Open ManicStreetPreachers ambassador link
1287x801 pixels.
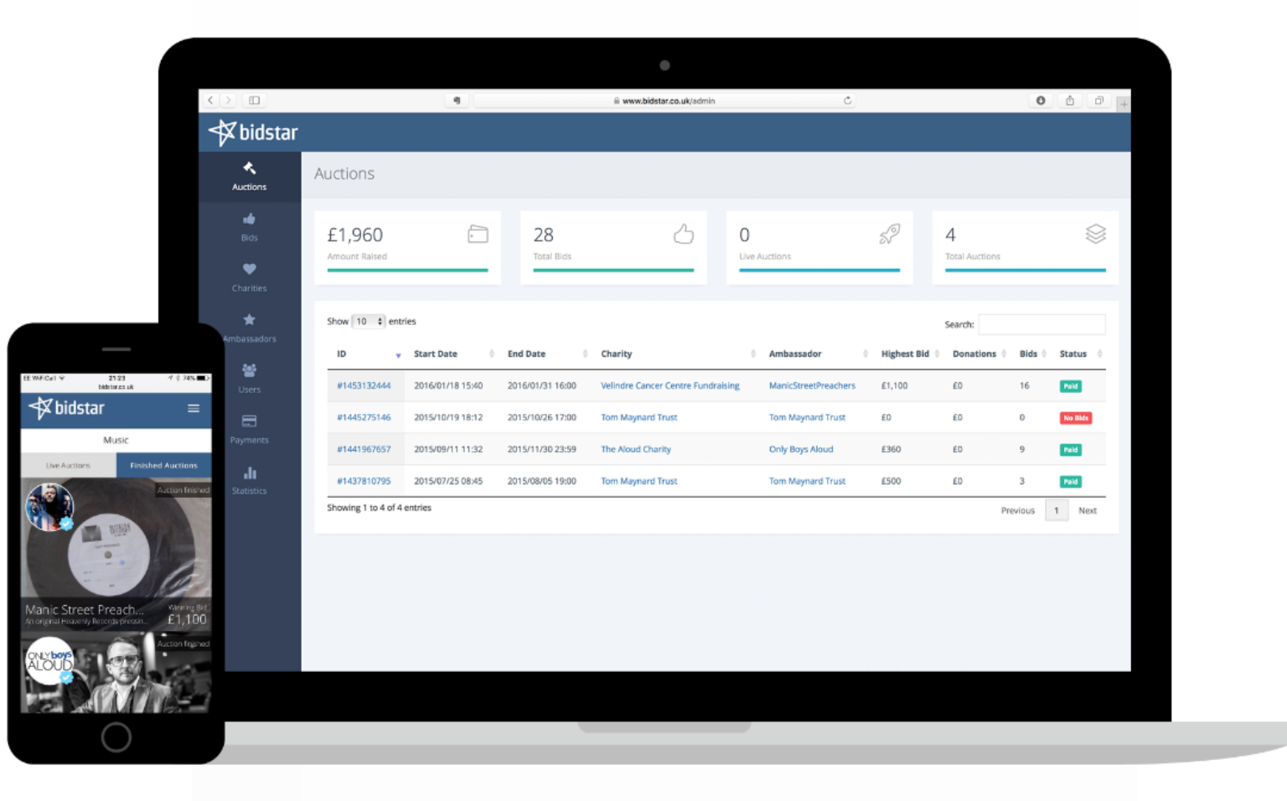point(812,386)
